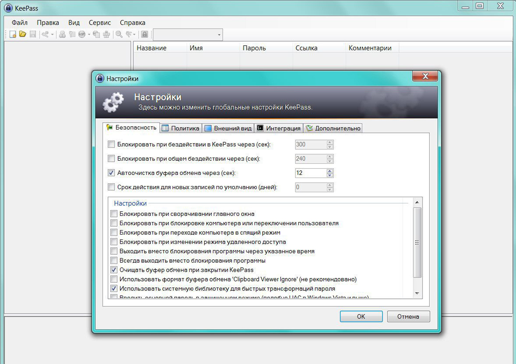Open an existing database file
Viewport: 516px width, 364px height.
[x=22, y=34]
